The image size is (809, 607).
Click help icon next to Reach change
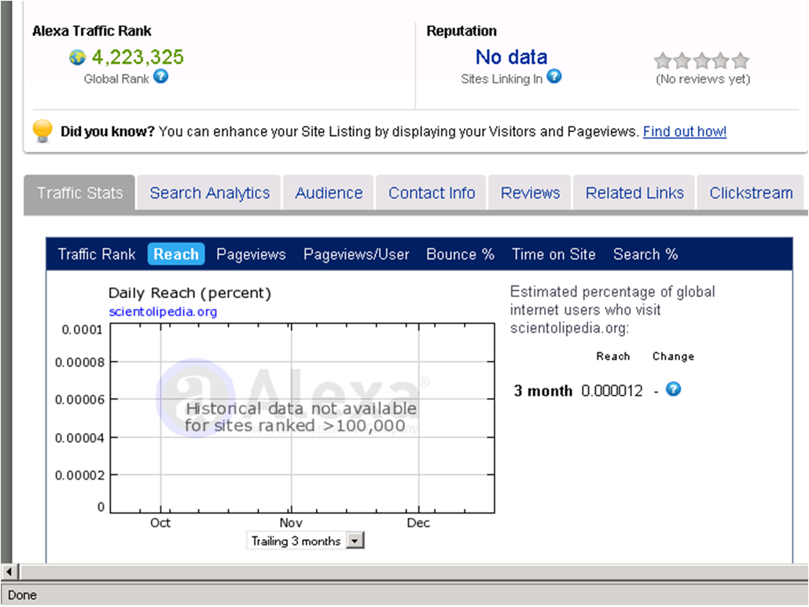673,389
